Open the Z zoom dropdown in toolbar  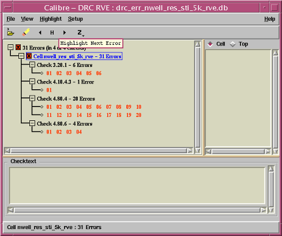coord(80,33)
